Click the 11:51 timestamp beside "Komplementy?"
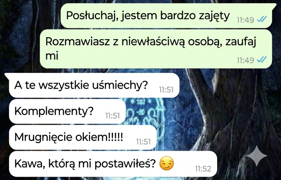Viewport: 281px width, 180px height. (x=113, y=116)
